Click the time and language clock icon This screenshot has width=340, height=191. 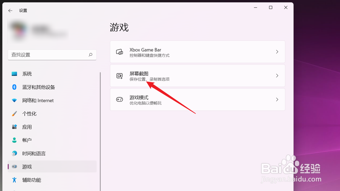point(14,153)
